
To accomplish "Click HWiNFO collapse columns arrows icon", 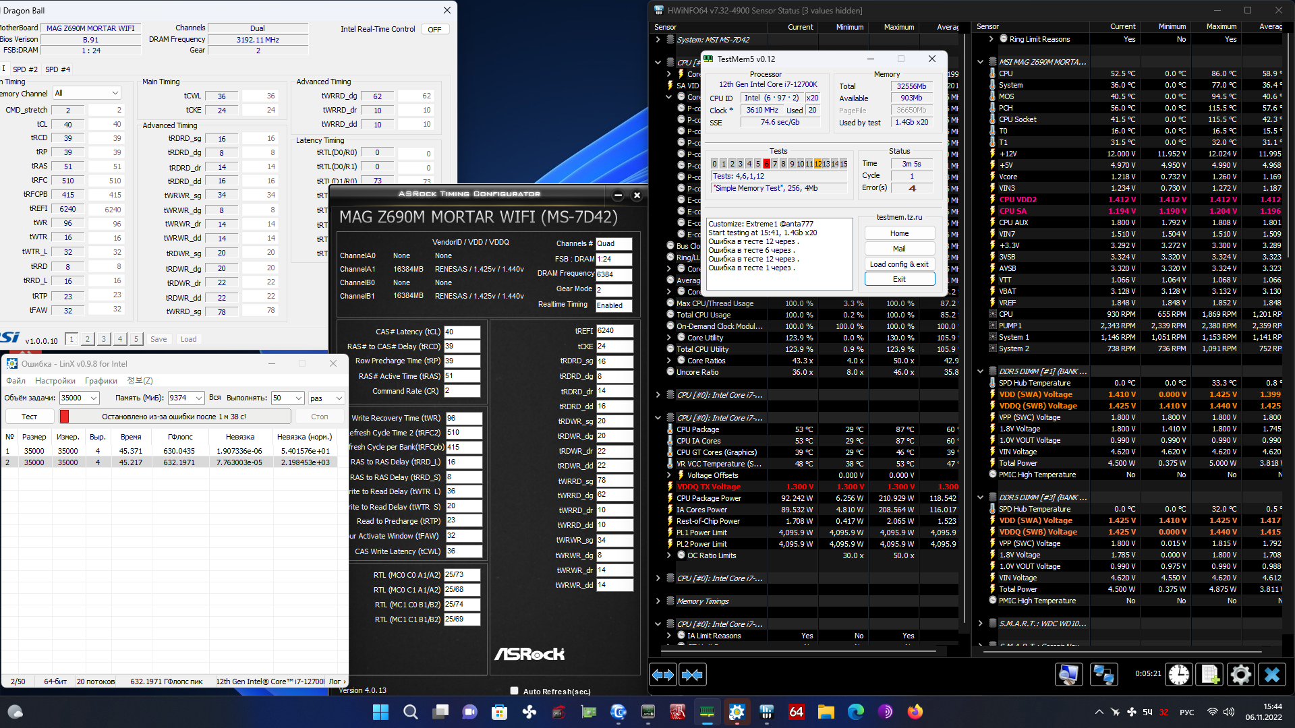I will coord(693,675).
